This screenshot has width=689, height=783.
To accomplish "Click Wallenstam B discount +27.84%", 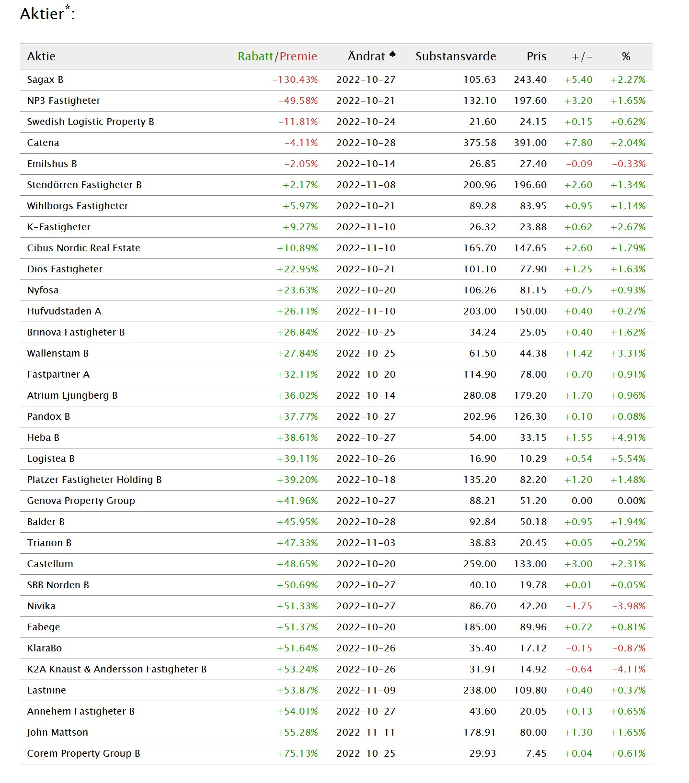I will click(x=297, y=353).
